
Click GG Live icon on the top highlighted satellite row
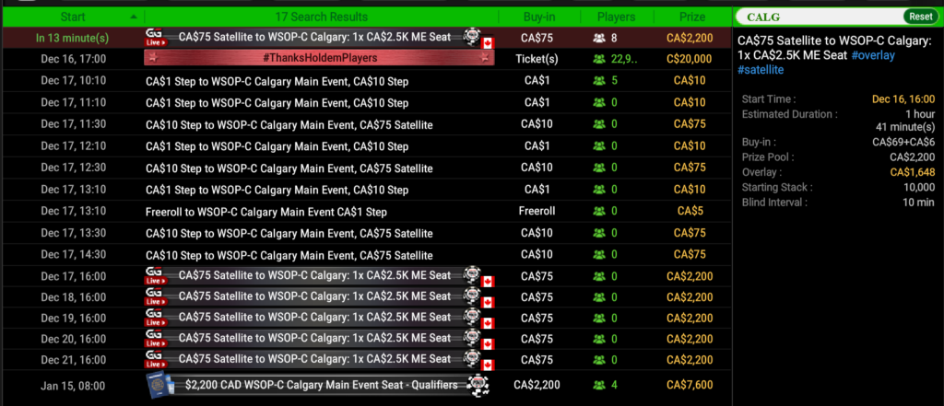[155, 38]
